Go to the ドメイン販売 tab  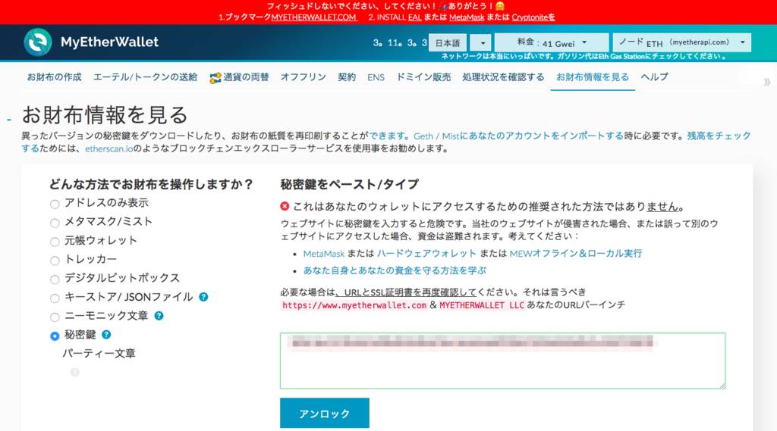[423, 77]
